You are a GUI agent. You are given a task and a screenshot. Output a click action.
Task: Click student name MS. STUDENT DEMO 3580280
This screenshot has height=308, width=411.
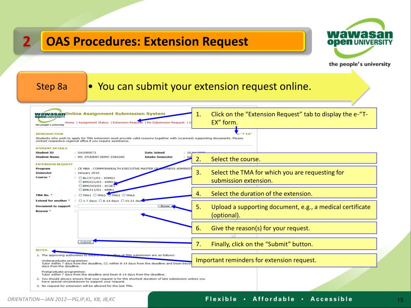pos(101,157)
